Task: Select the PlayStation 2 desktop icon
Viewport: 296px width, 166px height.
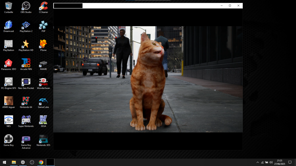Action: pos(26,25)
